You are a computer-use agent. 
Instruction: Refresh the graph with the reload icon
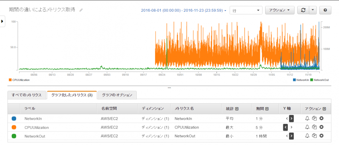tap(303, 10)
